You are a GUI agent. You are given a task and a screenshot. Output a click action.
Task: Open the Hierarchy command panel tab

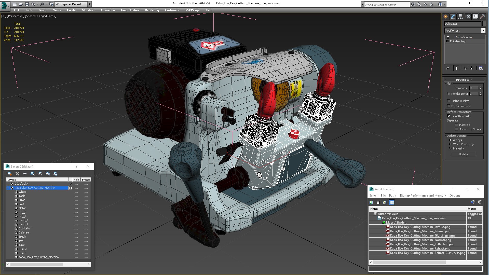click(x=460, y=17)
